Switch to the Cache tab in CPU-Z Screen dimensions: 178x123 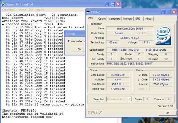[x=102, y=19]
